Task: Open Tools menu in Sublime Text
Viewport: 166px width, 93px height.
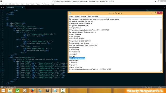Action: [32, 4]
